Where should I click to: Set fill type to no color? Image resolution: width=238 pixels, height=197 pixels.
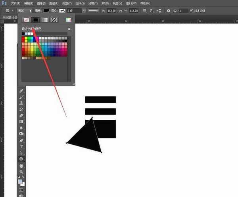(27, 19)
